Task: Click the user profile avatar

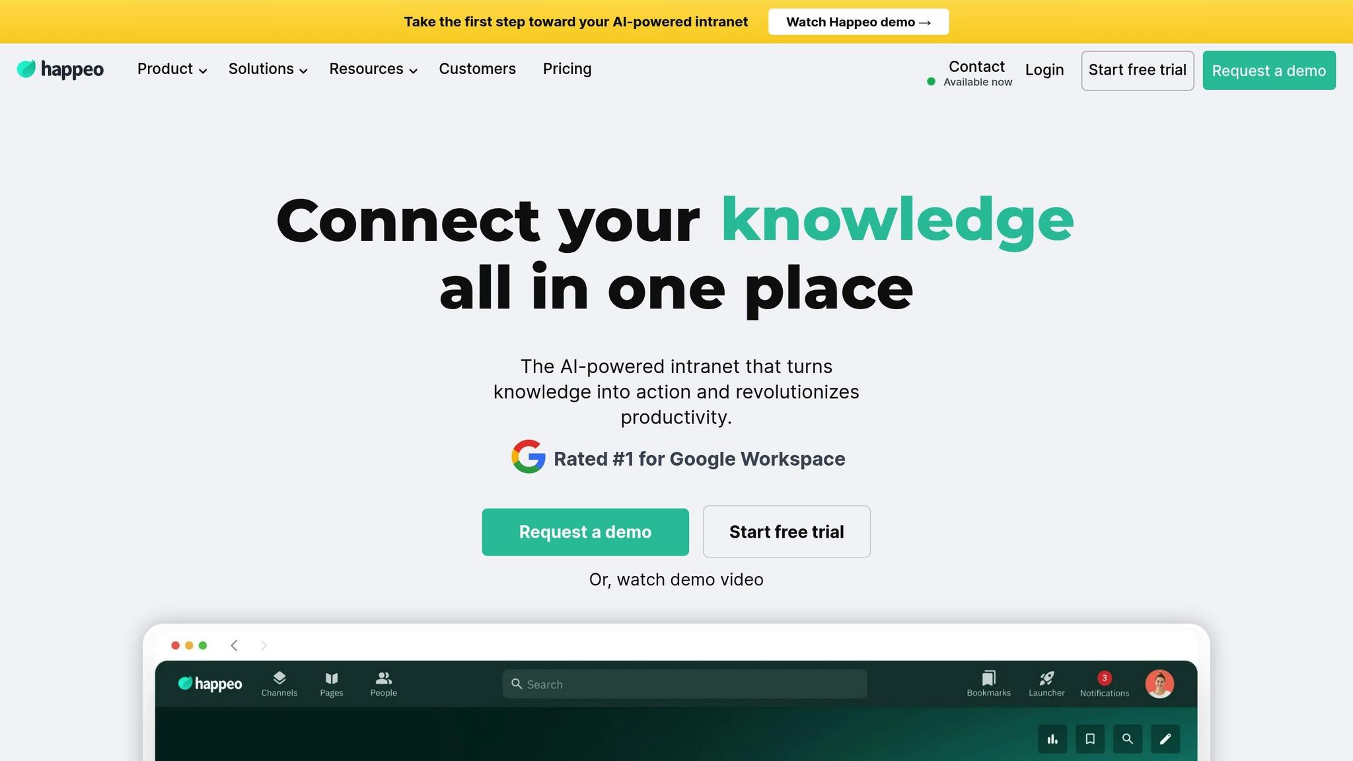Action: 1159,684
